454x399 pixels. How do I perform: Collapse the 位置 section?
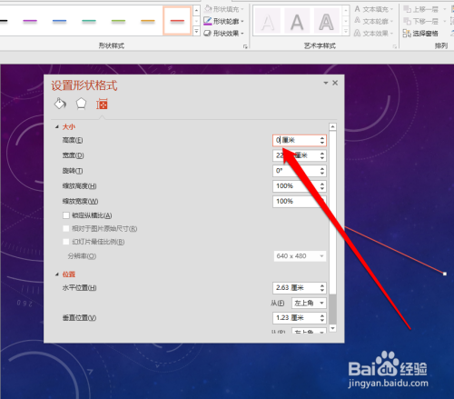click(57, 274)
